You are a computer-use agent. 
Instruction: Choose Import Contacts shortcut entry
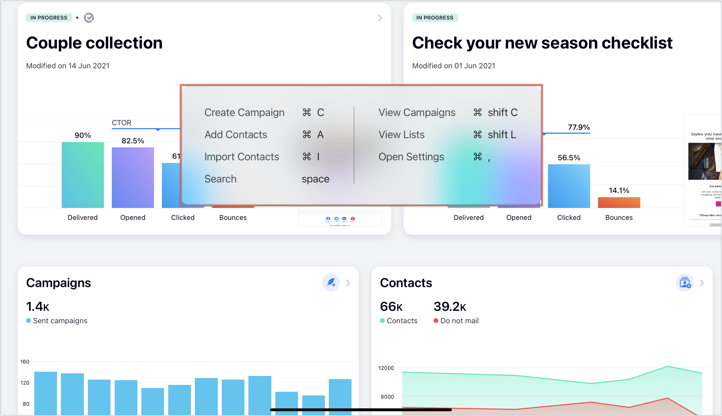tap(242, 157)
